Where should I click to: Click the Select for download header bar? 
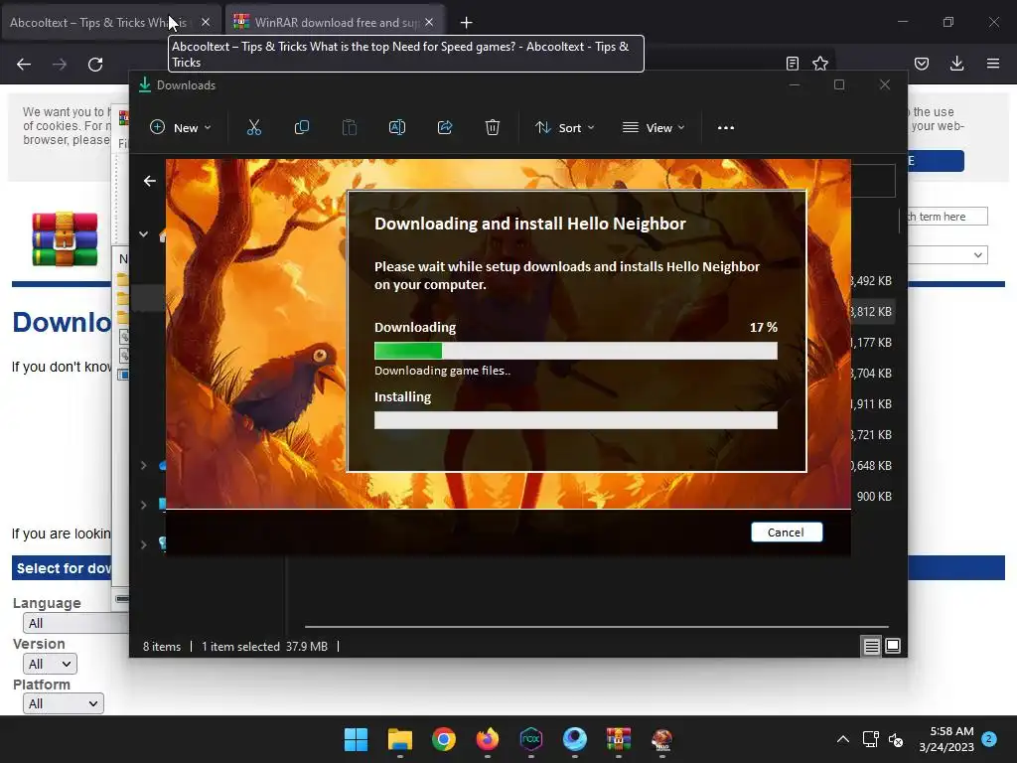pos(62,568)
